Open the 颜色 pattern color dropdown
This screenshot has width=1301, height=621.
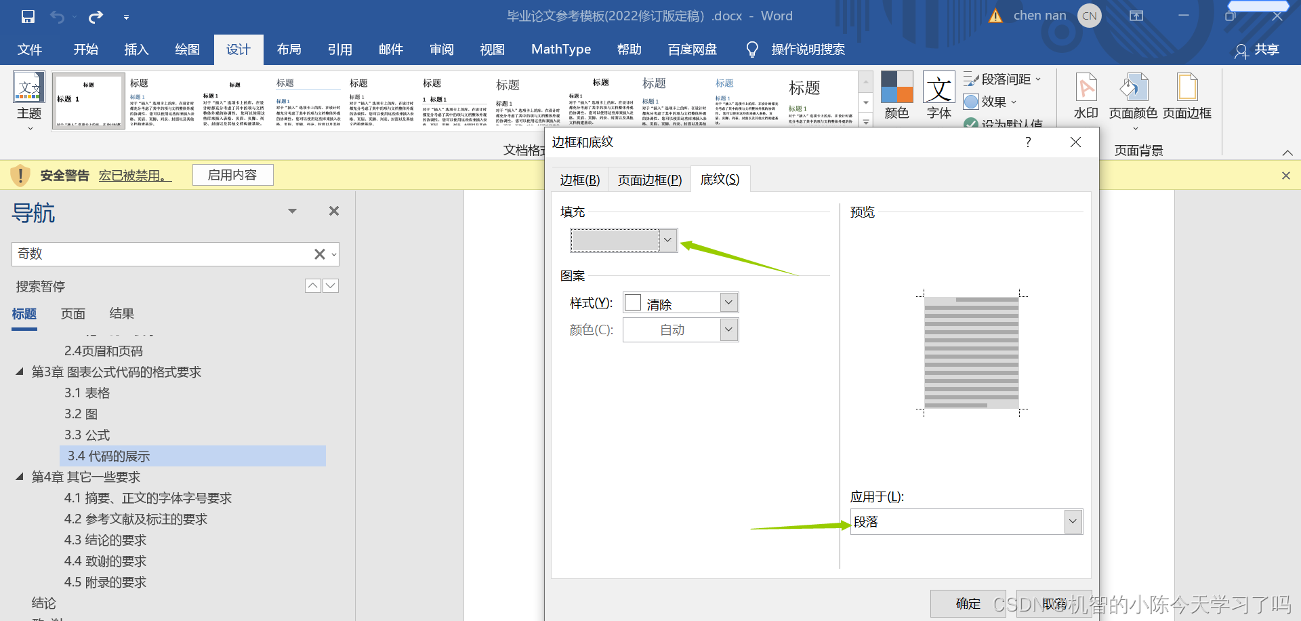click(728, 330)
